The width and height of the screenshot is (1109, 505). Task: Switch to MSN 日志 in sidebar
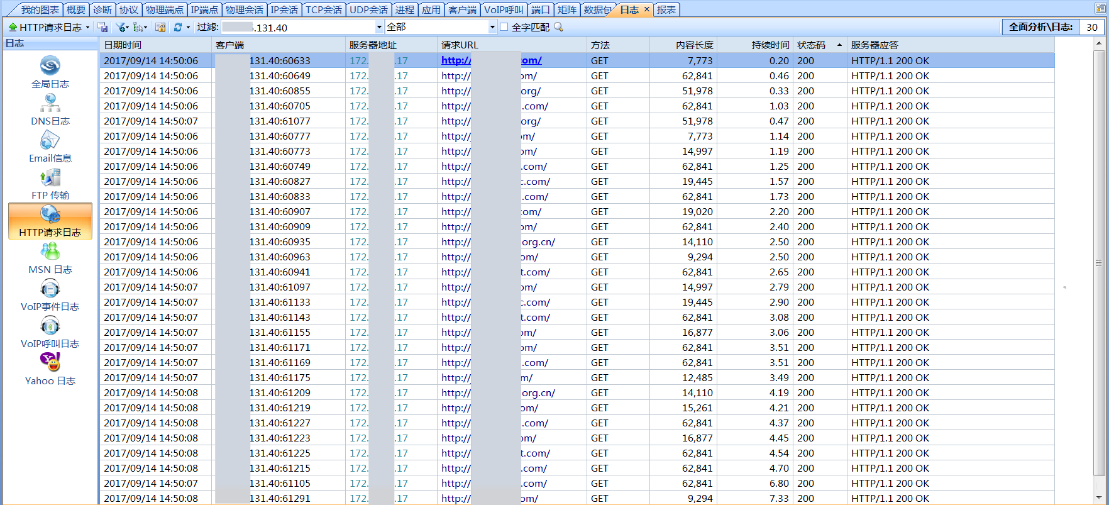coord(50,258)
